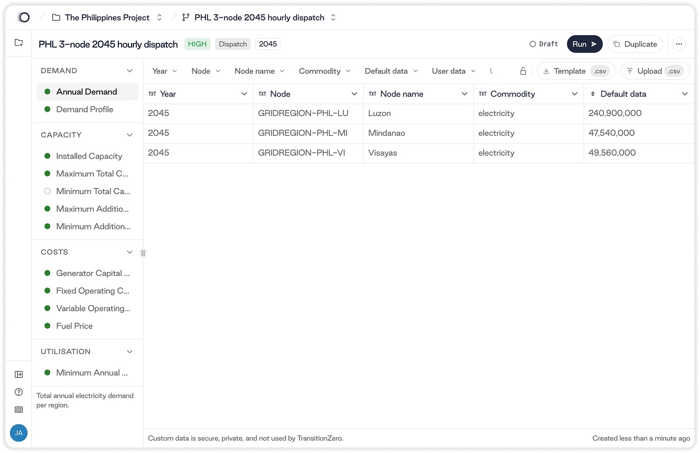Open the help question mark icon
The image size is (700, 453).
[x=19, y=392]
